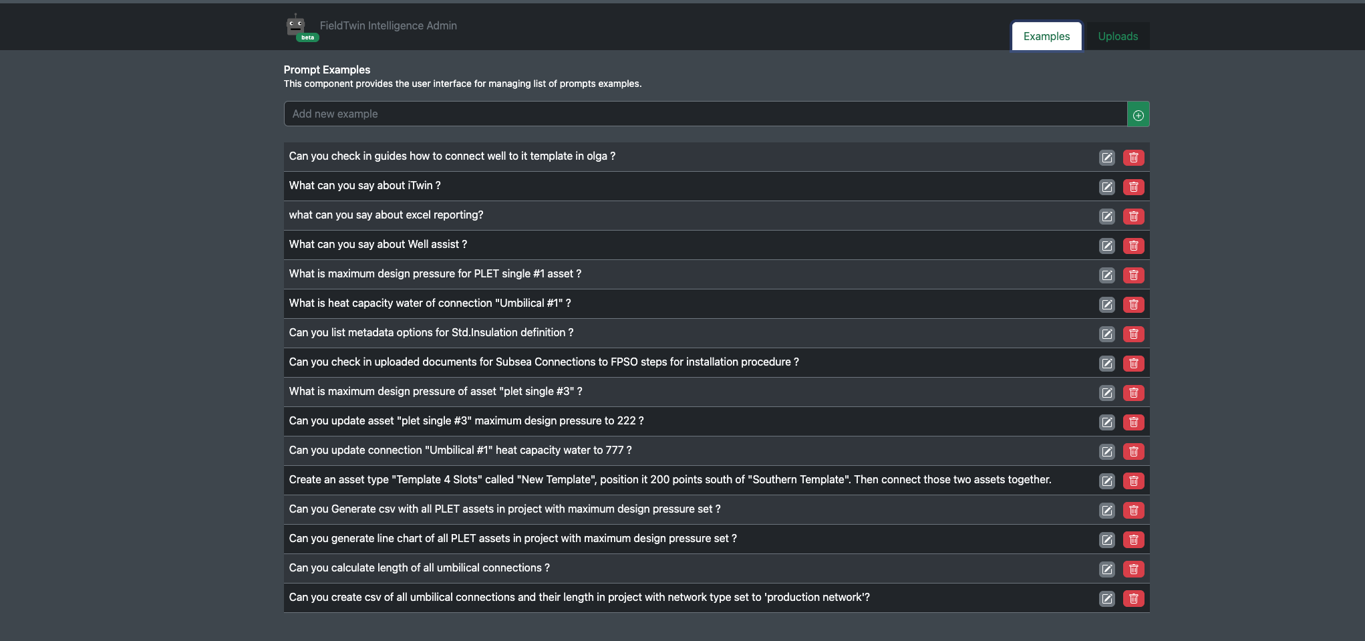Edit the "production network" csv example

click(1106, 599)
